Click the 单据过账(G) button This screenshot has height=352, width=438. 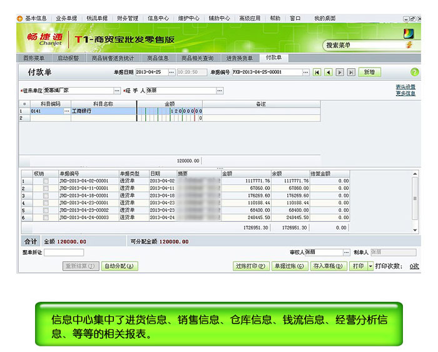click(290, 266)
